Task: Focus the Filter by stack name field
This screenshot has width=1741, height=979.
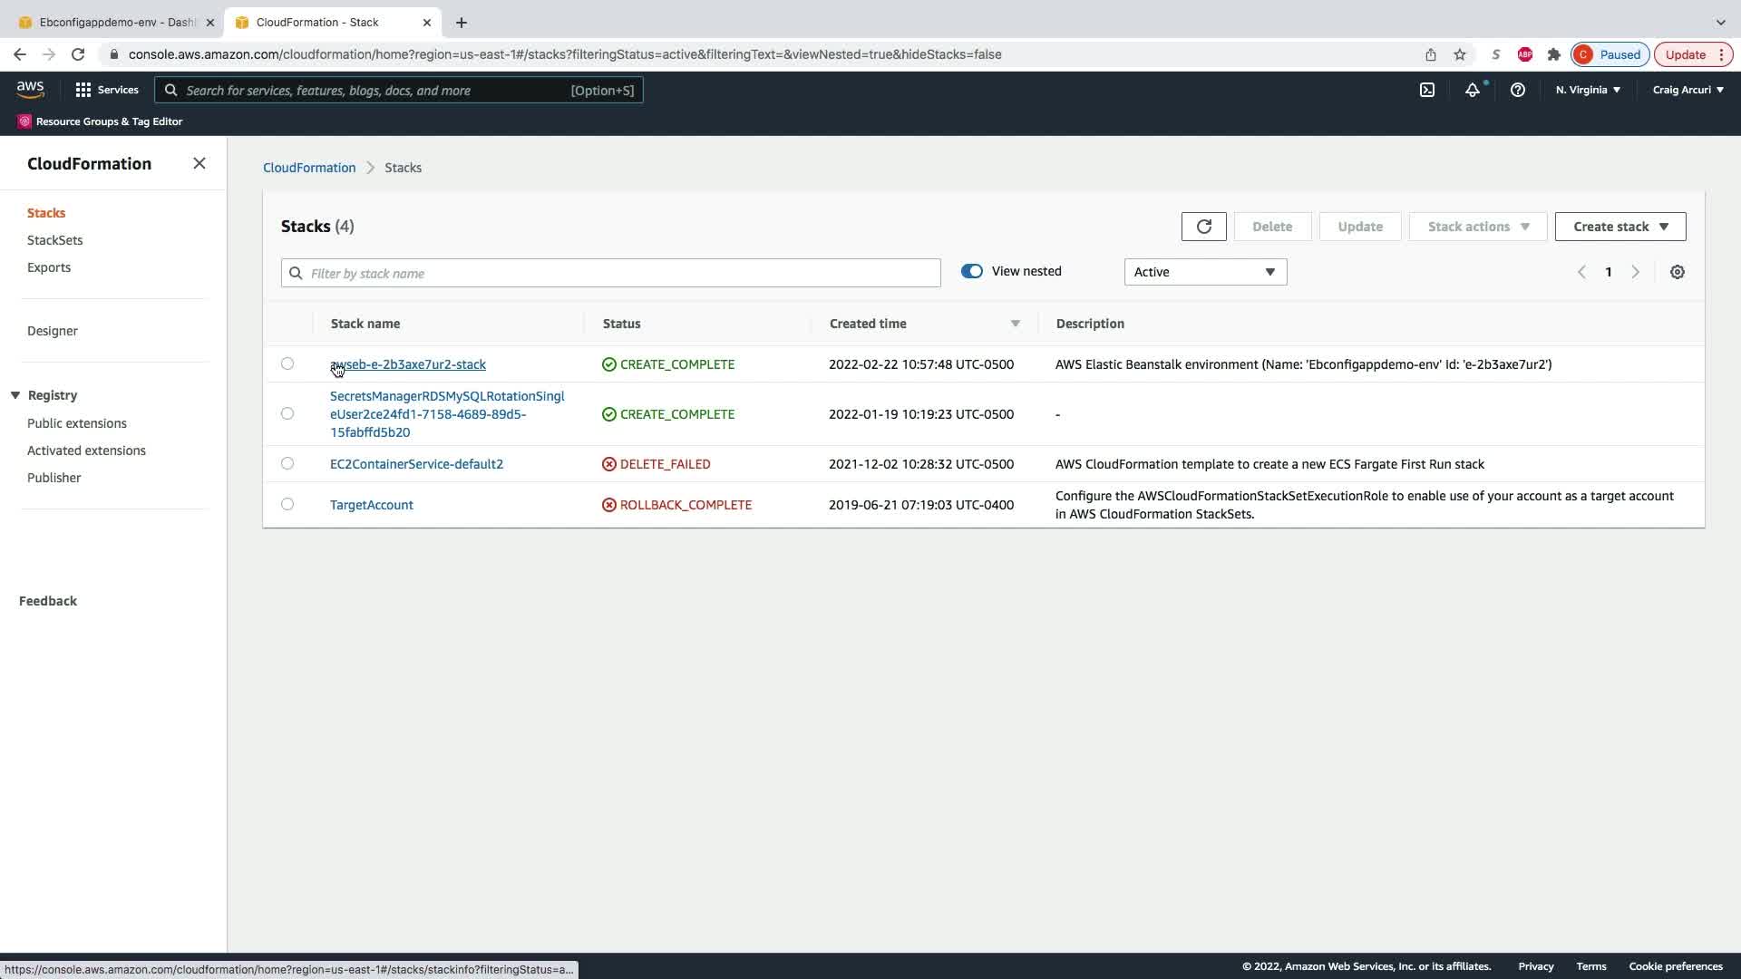Action: 610,273
